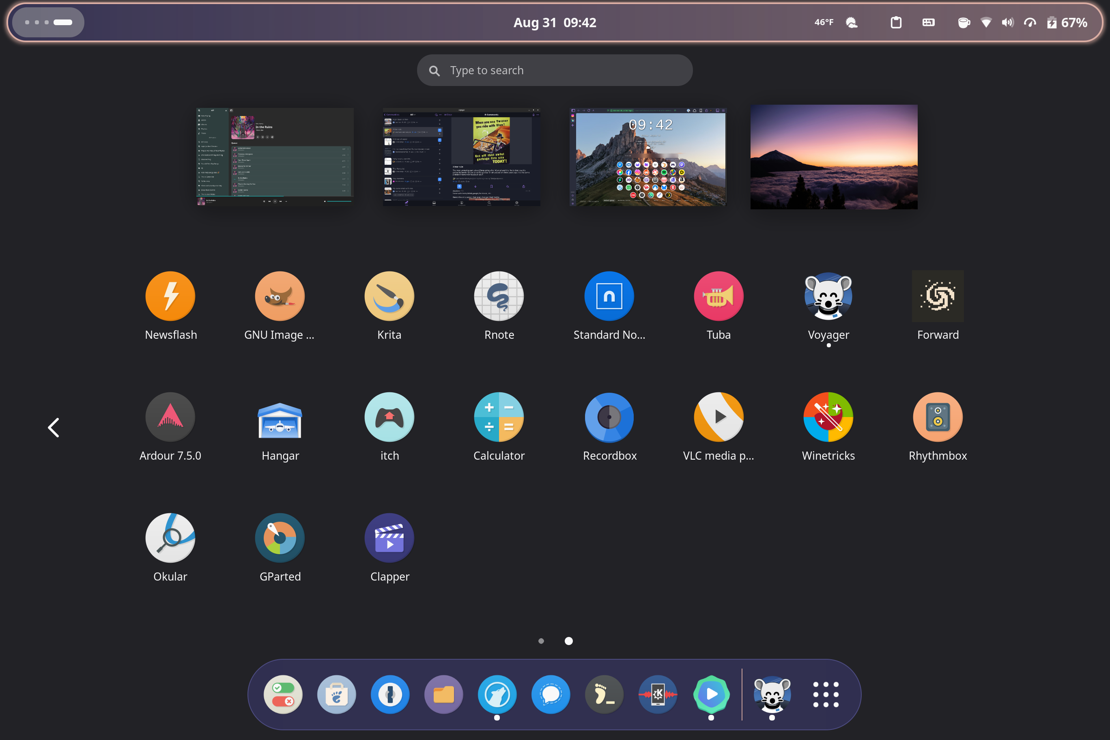Launch the password manager dock icon

pos(390,694)
